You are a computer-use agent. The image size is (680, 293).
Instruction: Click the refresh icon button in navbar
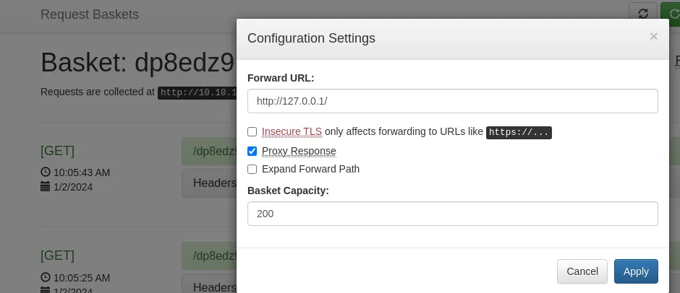click(x=643, y=14)
